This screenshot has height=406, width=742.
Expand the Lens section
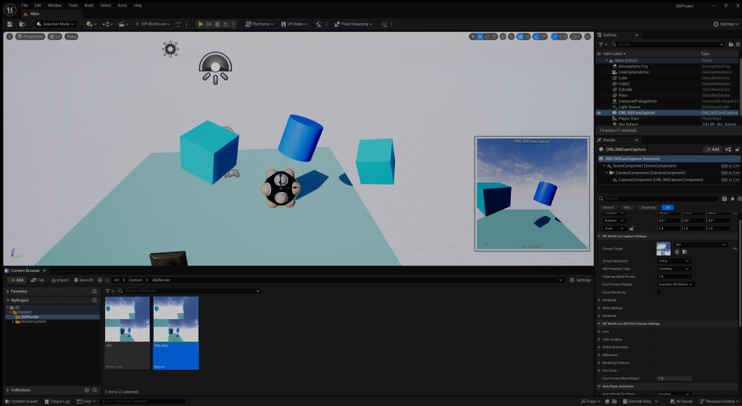tap(599, 331)
